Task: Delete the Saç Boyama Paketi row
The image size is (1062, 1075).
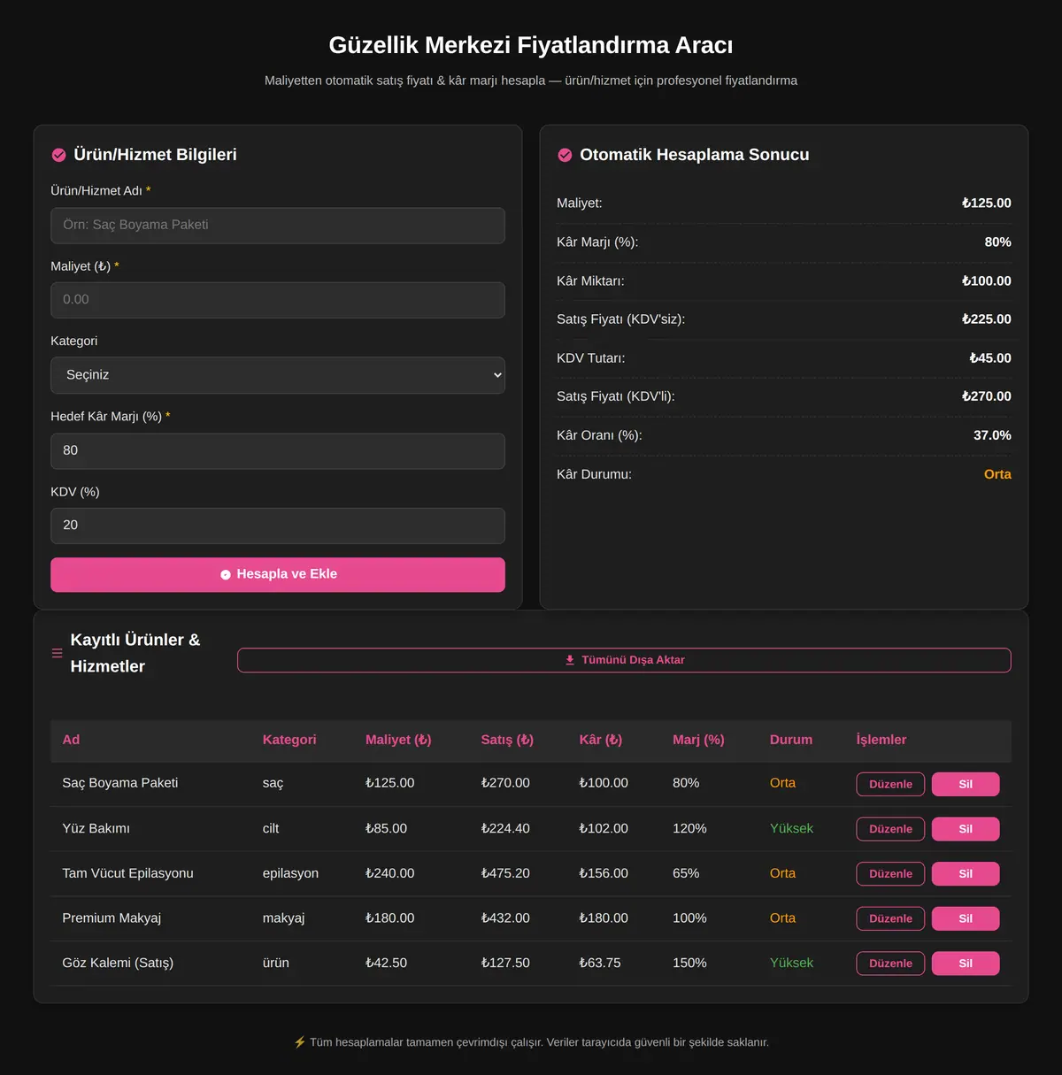Action: pyautogui.click(x=966, y=784)
